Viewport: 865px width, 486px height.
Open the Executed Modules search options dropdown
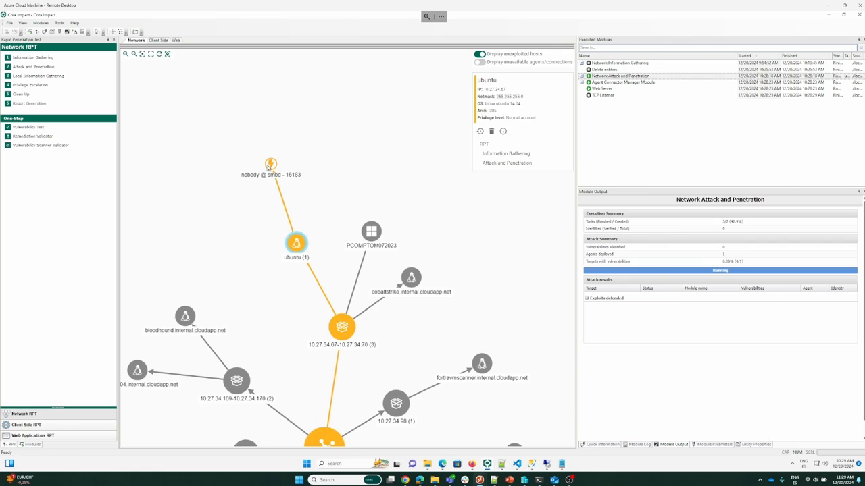(x=861, y=47)
